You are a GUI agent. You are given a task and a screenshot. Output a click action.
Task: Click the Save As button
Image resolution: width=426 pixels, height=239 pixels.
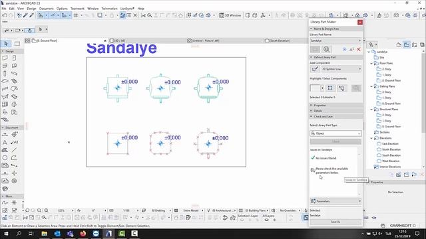pyautogui.click(x=335, y=222)
